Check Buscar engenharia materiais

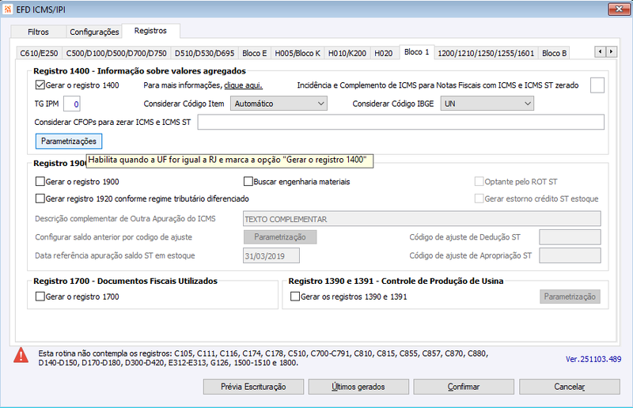tap(248, 182)
